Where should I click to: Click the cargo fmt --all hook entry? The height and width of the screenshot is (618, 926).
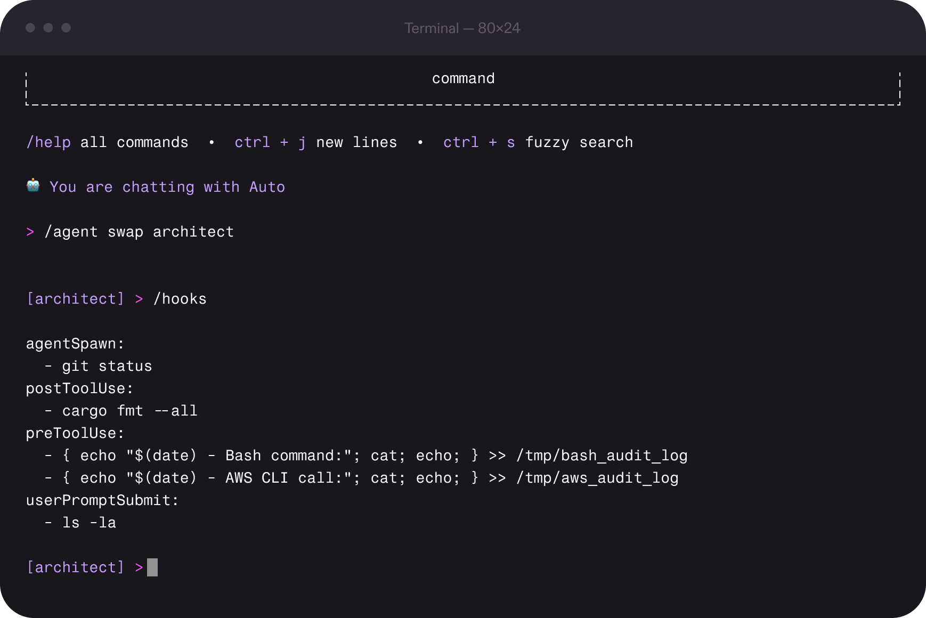coord(129,411)
